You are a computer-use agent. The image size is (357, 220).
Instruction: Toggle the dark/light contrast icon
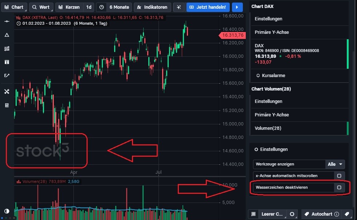click(x=7, y=211)
